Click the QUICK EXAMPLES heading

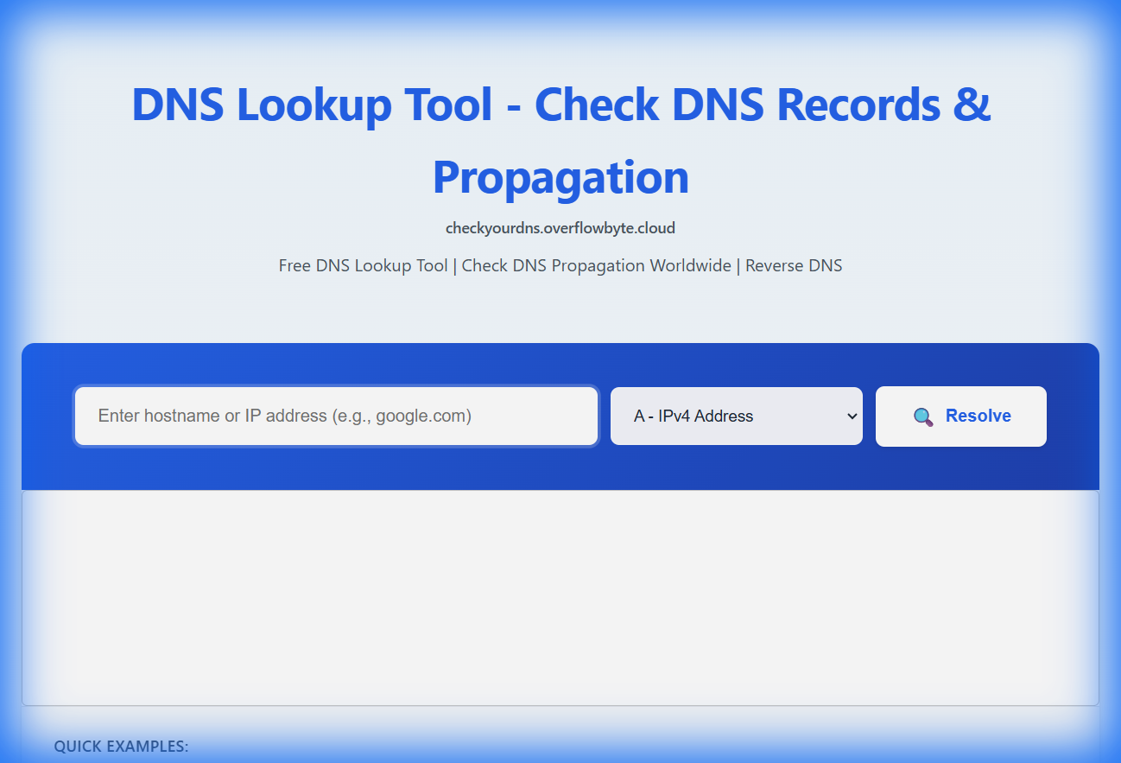click(x=121, y=745)
